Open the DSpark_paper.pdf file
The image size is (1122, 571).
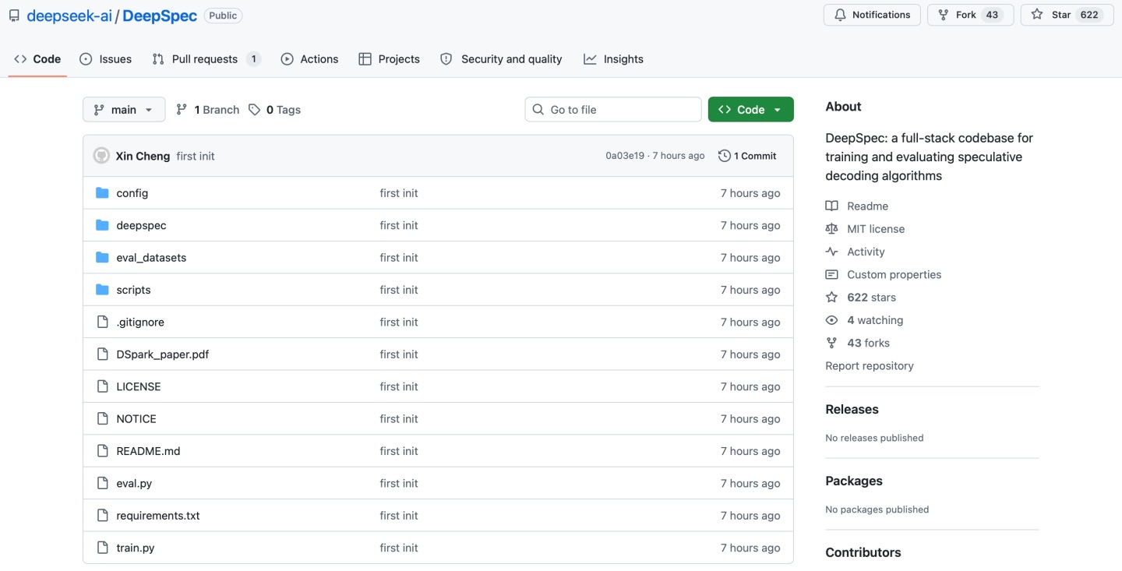pos(162,354)
